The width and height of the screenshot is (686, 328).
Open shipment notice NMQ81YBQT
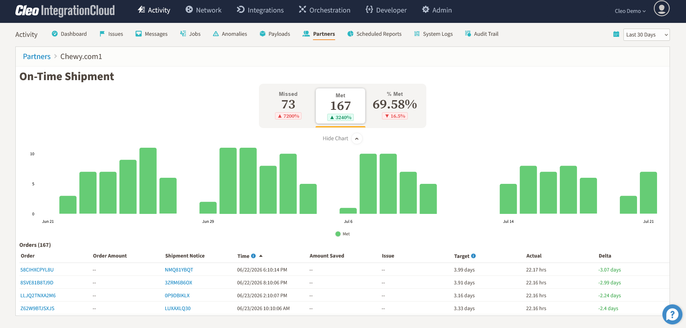point(179,270)
